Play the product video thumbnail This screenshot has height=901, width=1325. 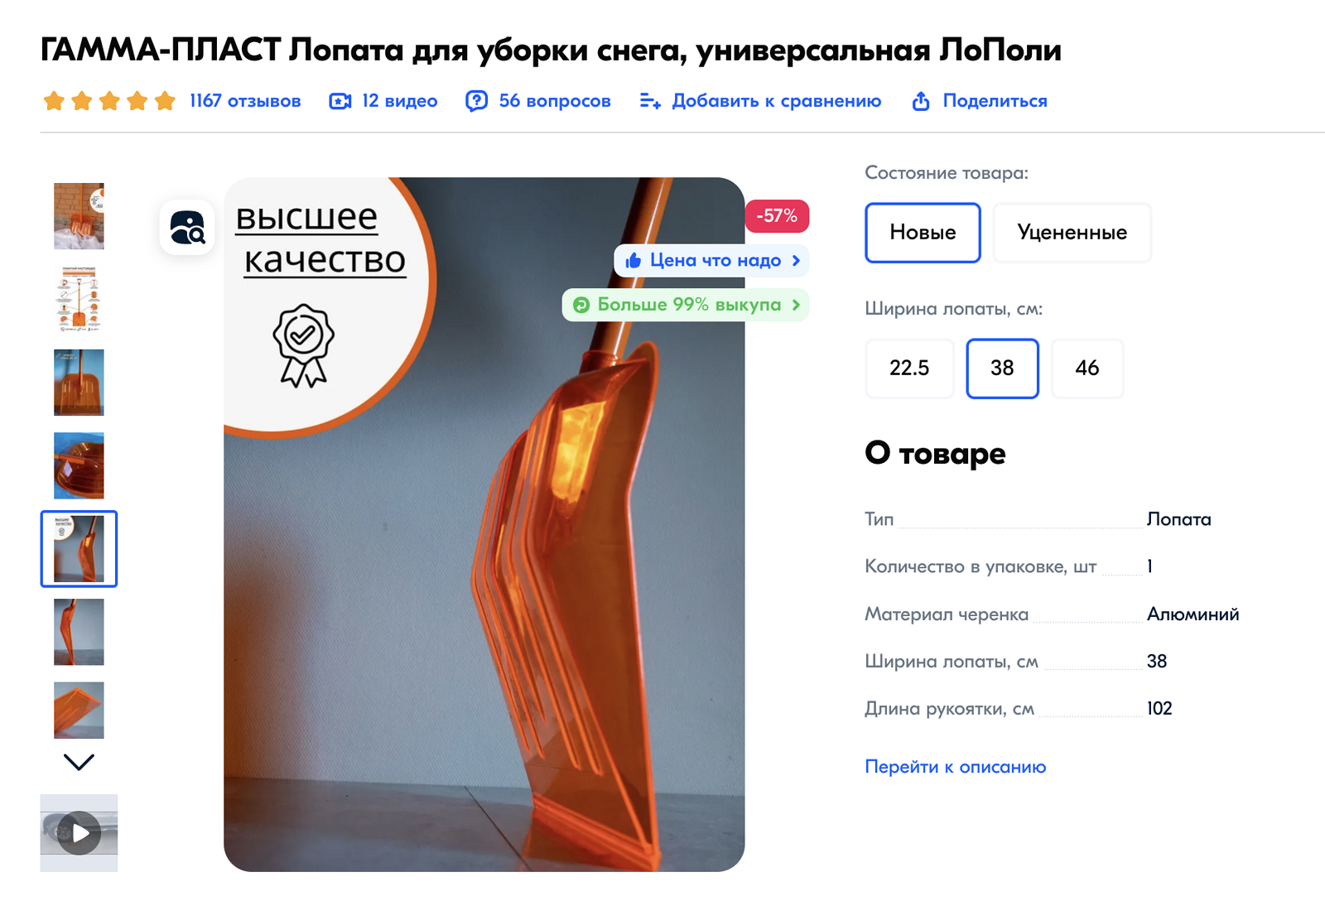(79, 833)
